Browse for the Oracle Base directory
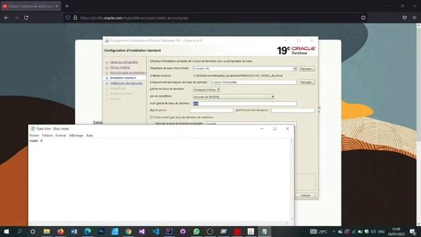421x237 pixels. pyautogui.click(x=307, y=68)
